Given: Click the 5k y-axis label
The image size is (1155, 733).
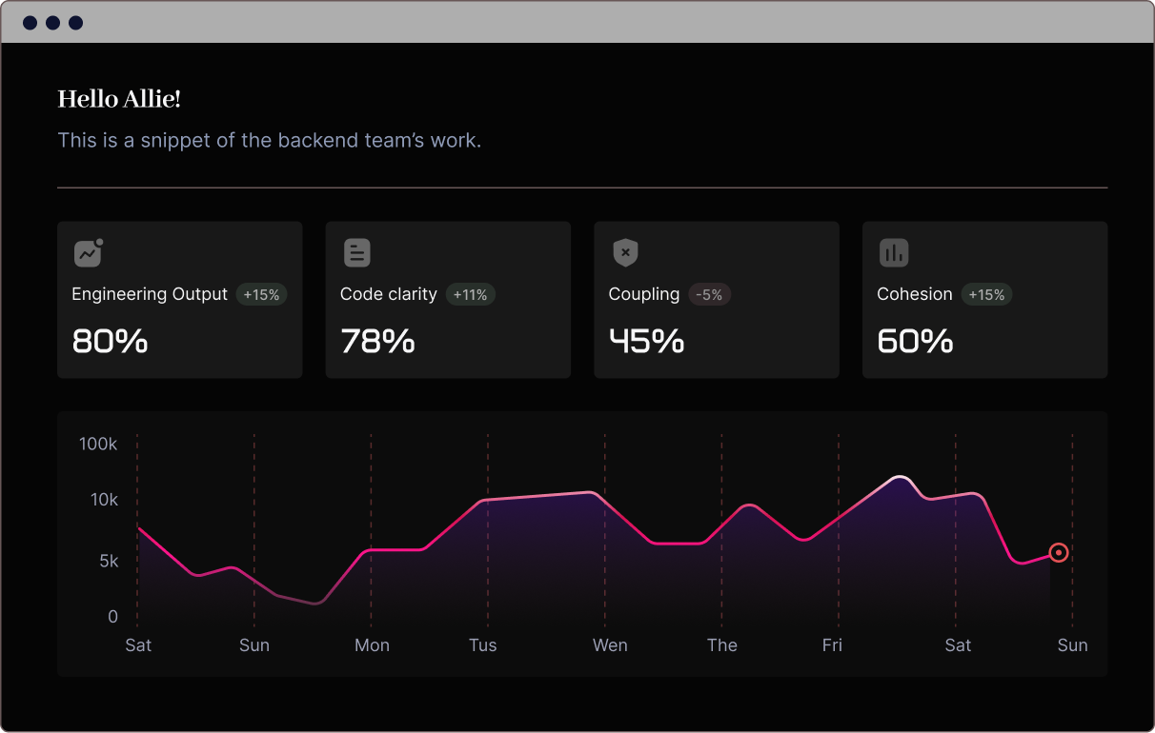Looking at the screenshot, I should click(x=109, y=561).
